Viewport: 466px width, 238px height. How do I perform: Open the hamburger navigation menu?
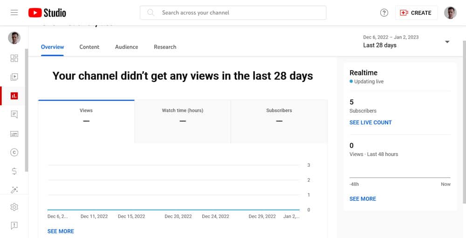[14, 13]
